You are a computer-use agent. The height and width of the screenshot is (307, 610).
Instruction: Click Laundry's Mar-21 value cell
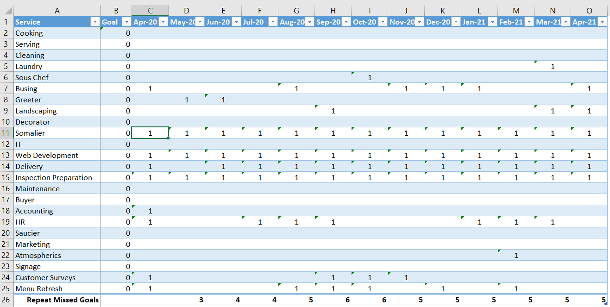click(x=553, y=66)
